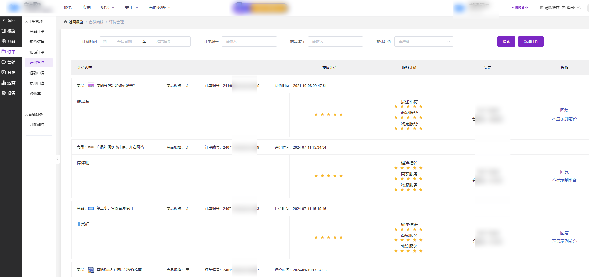Open the 整体评价 select dropdown

pyautogui.click(x=423, y=42)
